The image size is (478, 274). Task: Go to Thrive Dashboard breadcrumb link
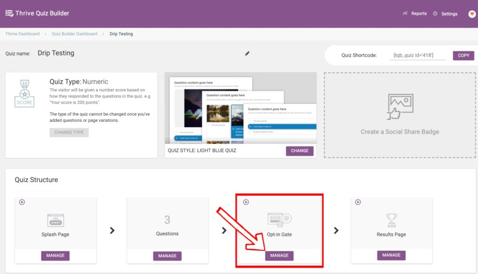(23, 34)
